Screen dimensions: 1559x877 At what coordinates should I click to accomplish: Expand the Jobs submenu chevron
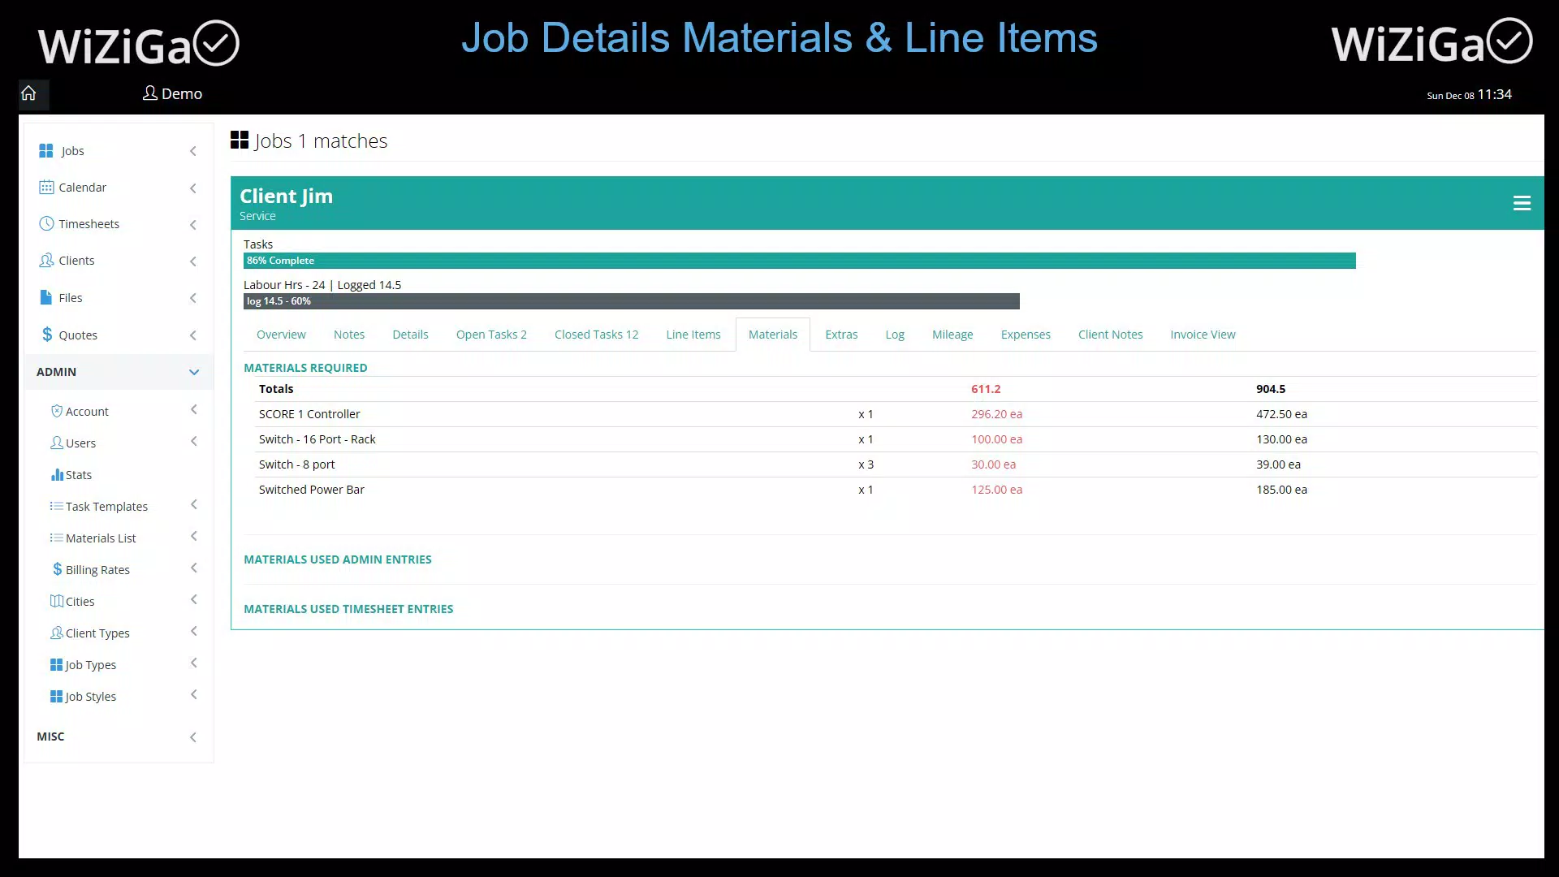click(193, 151)
